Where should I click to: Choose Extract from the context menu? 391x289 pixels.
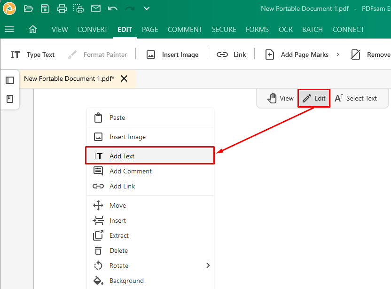(150, 235)
